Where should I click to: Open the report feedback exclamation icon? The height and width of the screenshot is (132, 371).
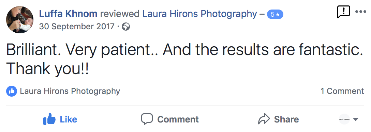coord(343,12)
